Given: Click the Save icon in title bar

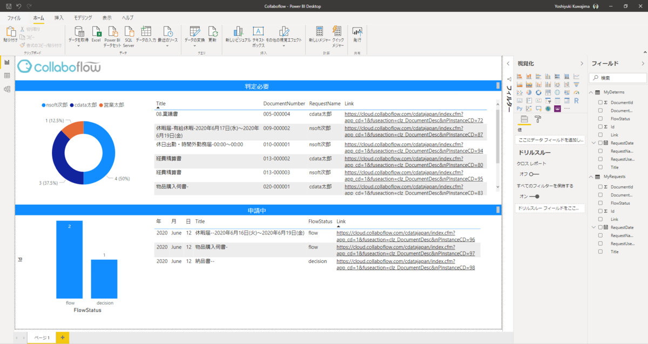Looking at the screenshot, I should tap(9, 6).
